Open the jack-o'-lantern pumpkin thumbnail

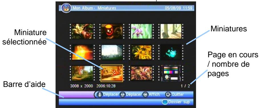coord(112,31)
